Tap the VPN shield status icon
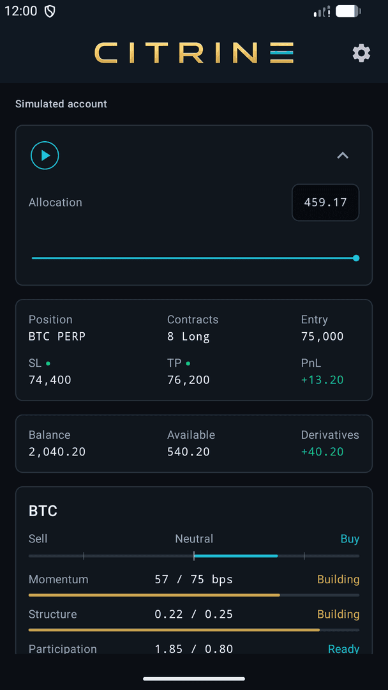 [x=50, y=12]
